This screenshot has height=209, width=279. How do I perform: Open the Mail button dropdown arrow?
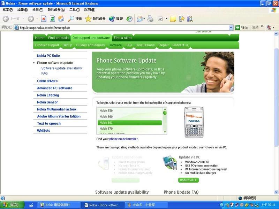click(x=144, y=19)
